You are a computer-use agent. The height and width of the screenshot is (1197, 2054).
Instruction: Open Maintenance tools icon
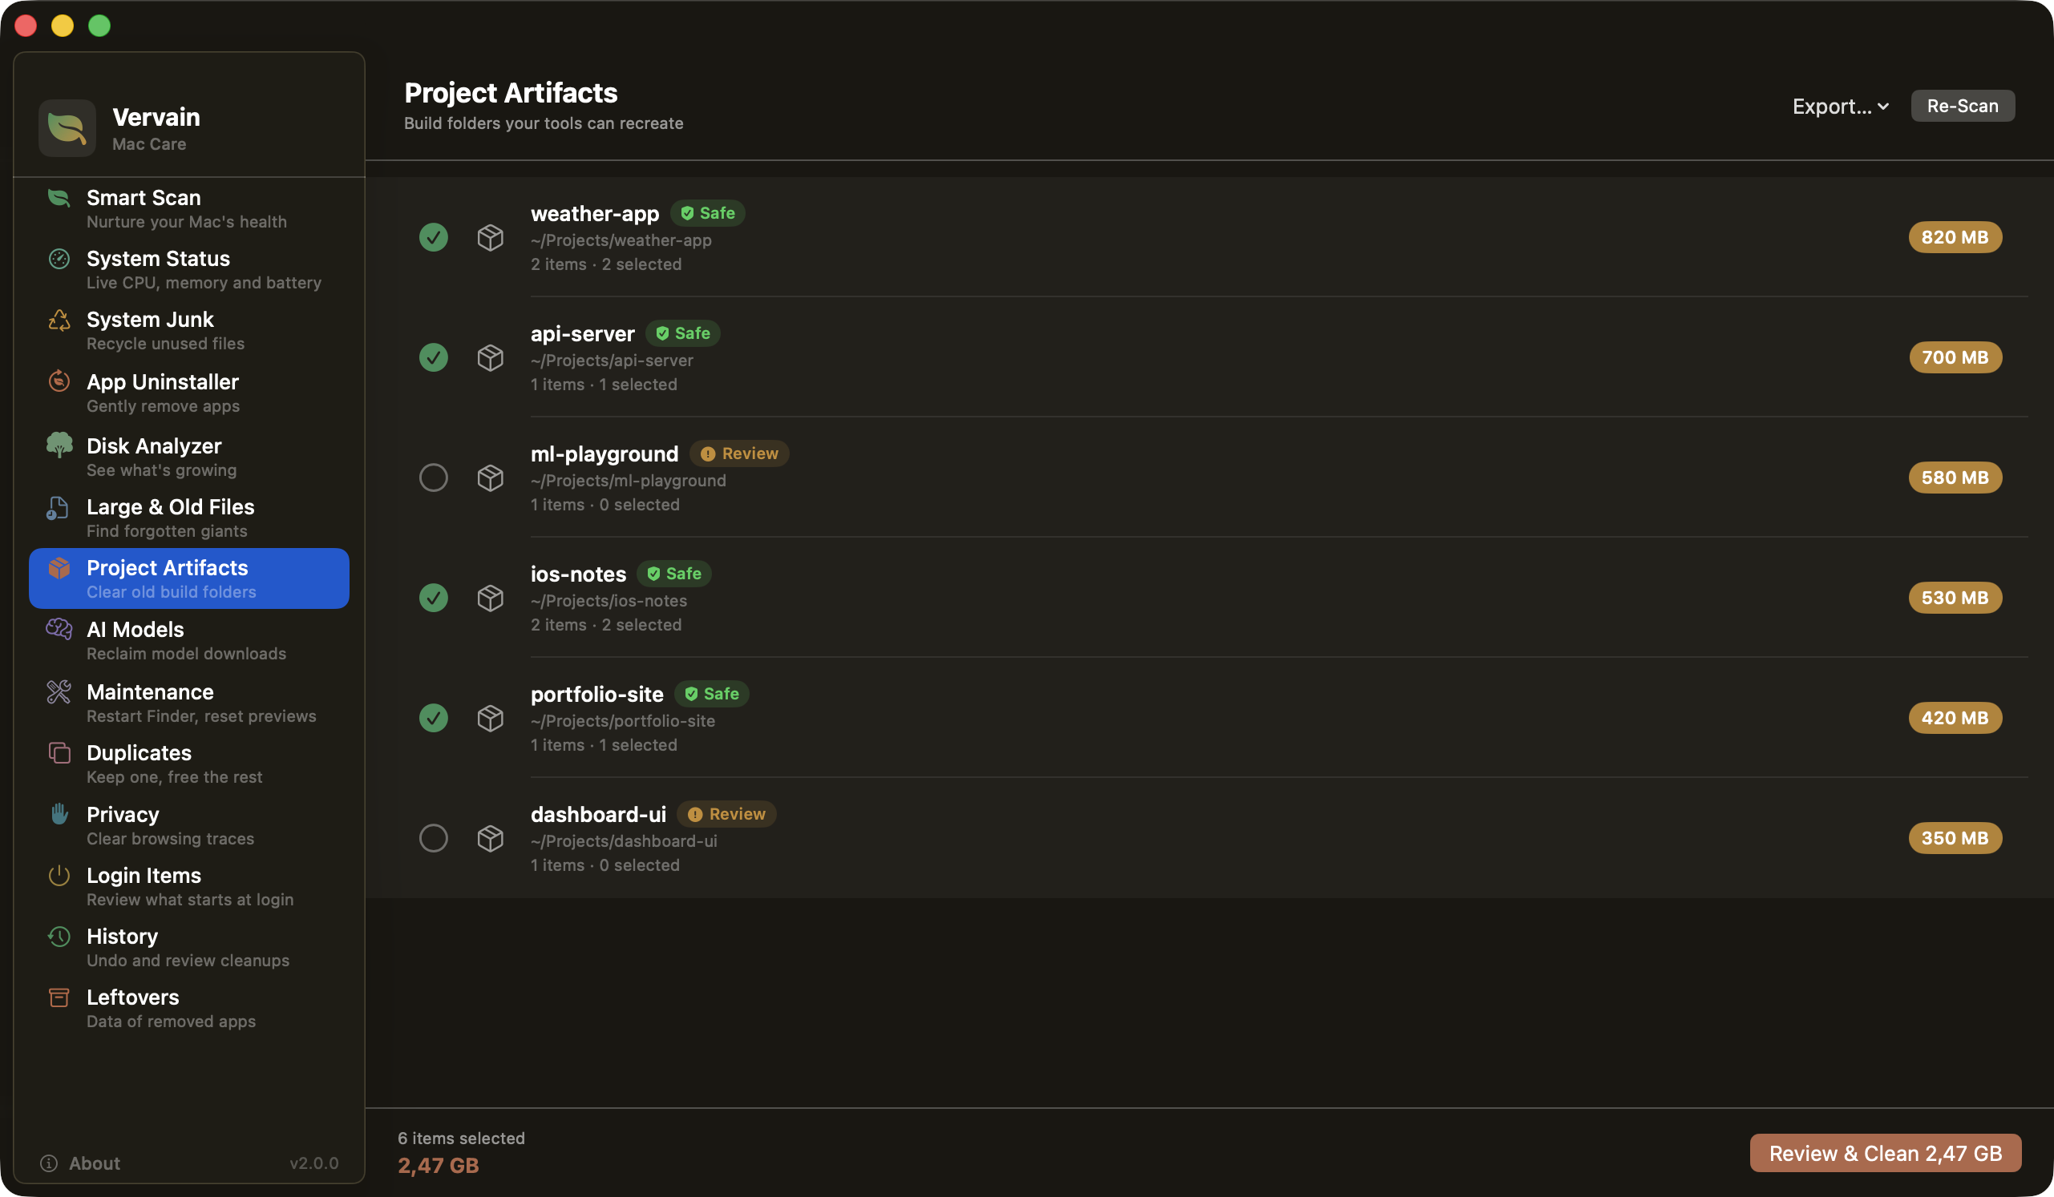coord(59,691)
